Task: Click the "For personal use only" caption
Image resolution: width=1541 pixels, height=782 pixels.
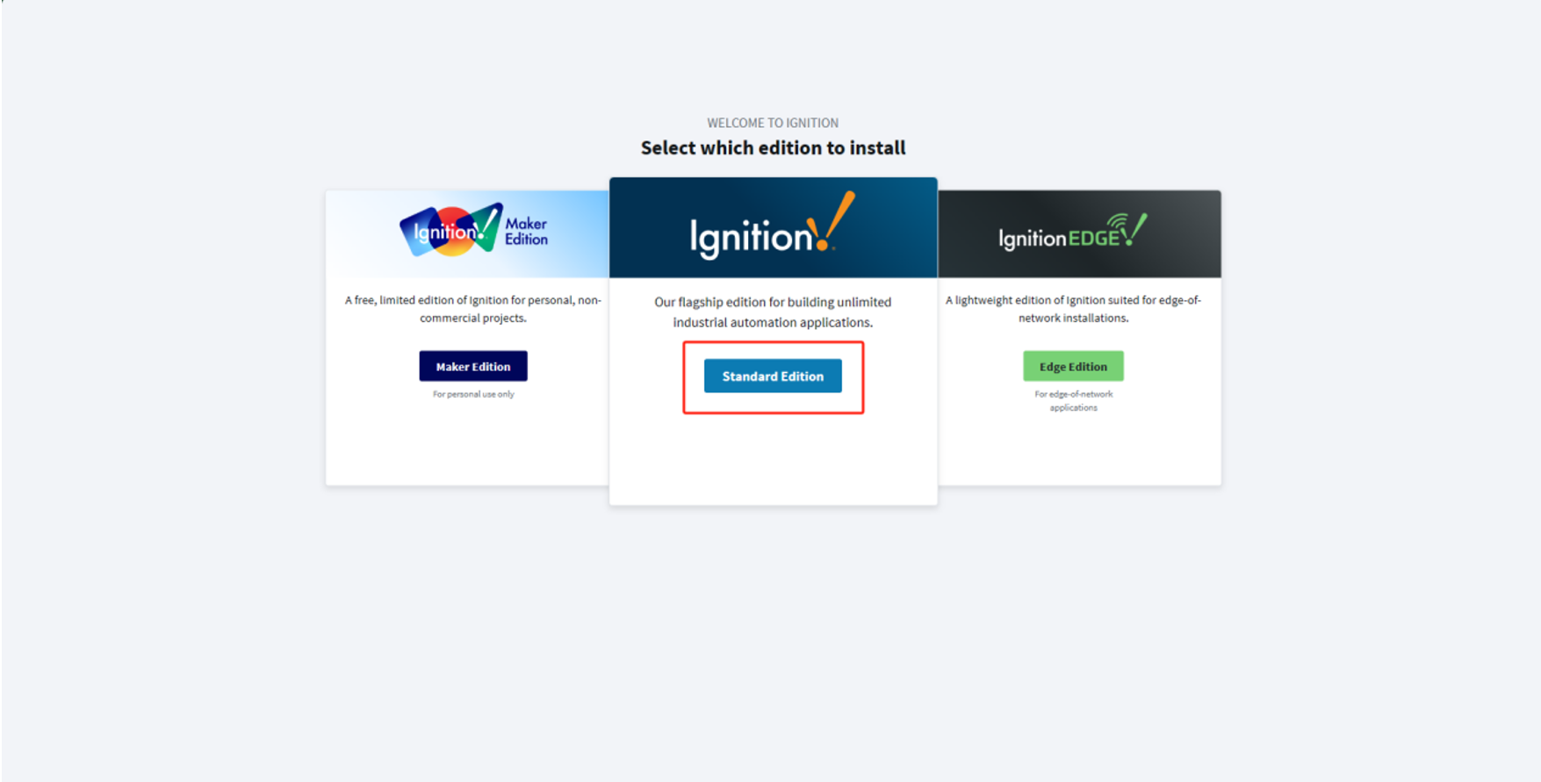Action: (473, 394)
